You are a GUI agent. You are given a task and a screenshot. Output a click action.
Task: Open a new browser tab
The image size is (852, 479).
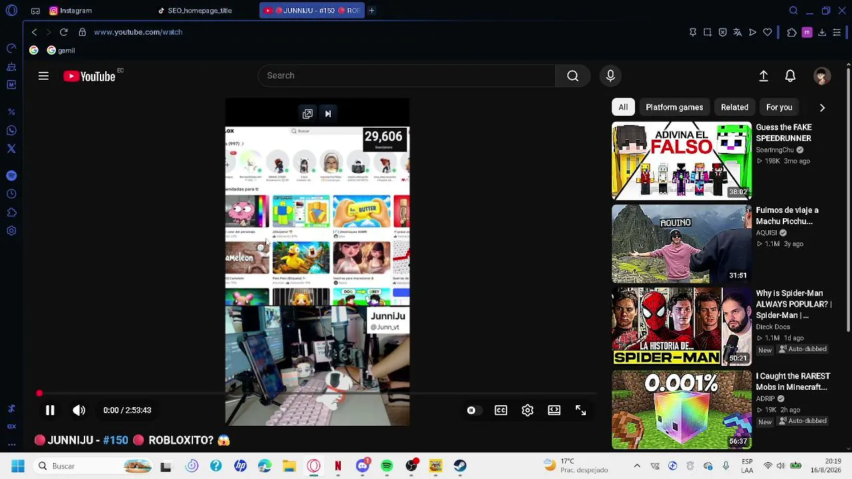pyautogui.click(x=371, y=11)
